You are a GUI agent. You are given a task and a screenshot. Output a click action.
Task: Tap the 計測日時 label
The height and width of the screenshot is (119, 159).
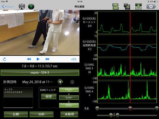click(x=10, y=82)
